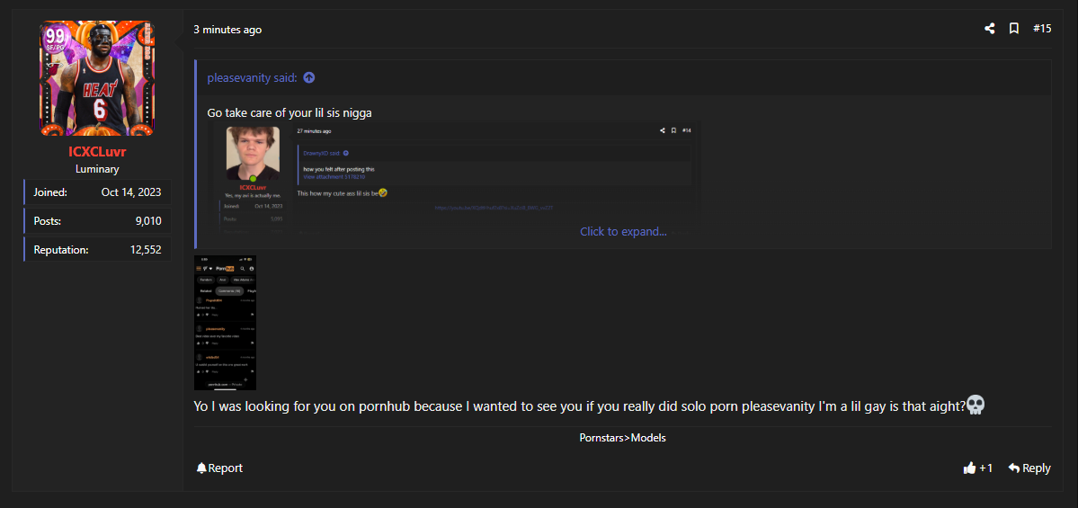The height and width of the screenshot is (508, 1078).
Task: Click the quoted text Go take care
Action: pos(290,112)
